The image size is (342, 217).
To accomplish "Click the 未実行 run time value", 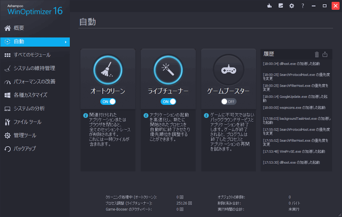I will (294, 209).
